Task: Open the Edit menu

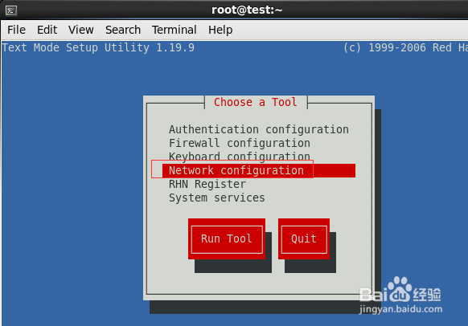Action: tap(47, 30)
